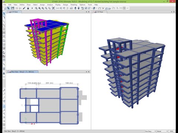Viewport: 178px width, 133px height.
Task: Open dropdown arrow beside extrude view icon
Action: click(96, 8)
